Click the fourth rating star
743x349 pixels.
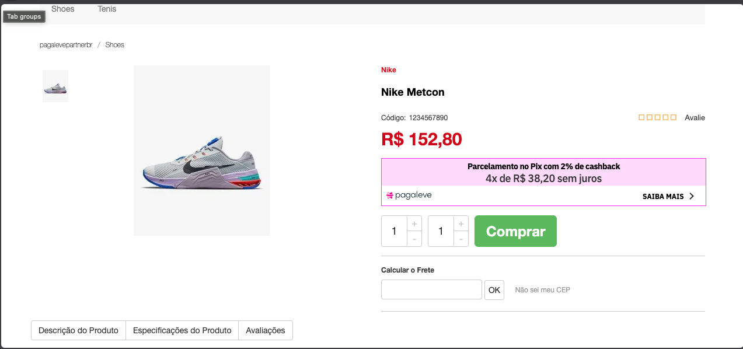[665, 117]
